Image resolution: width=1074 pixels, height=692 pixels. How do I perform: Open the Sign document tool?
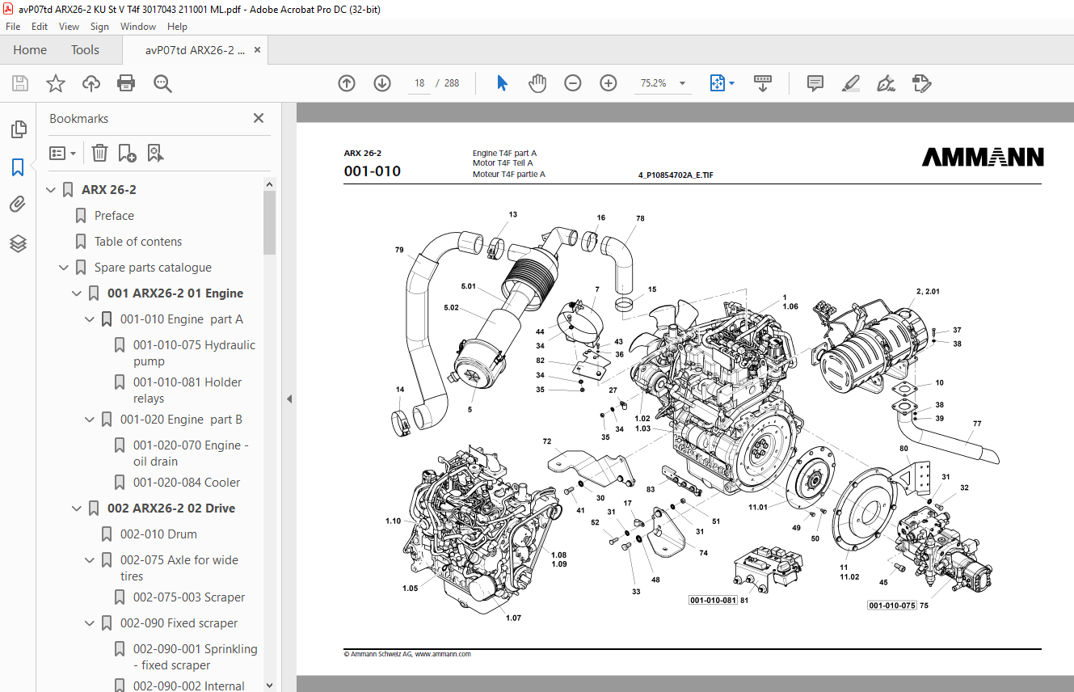[x=886, y=83]
